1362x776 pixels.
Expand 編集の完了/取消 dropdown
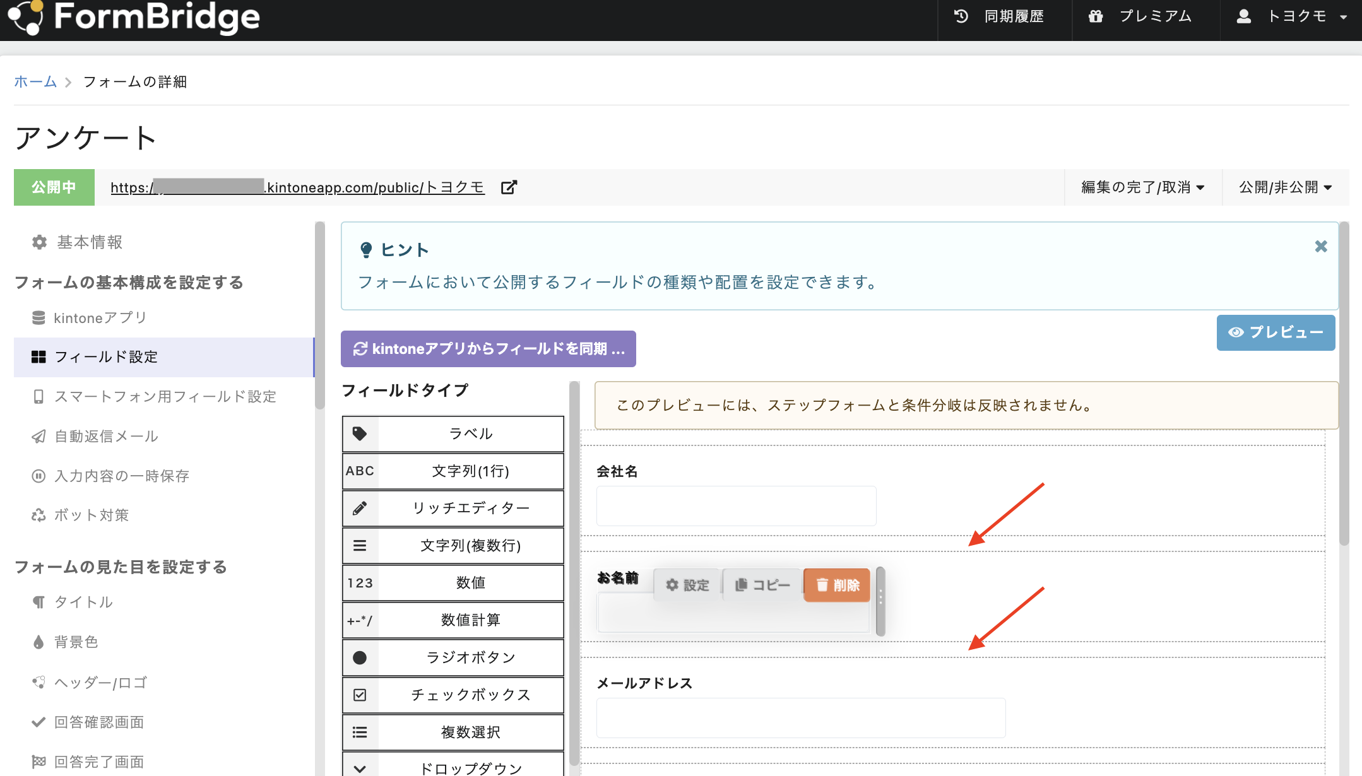pyautogui.click(x=1143, y=187)
